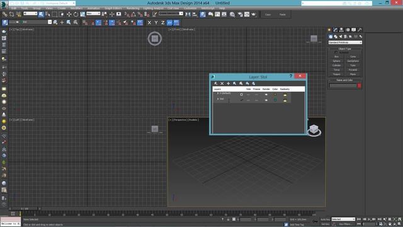Image resolution: width=403 pixels, height=227 pixels.
Task: Click the Mirror tool icon
Action: tap(188, 15)
